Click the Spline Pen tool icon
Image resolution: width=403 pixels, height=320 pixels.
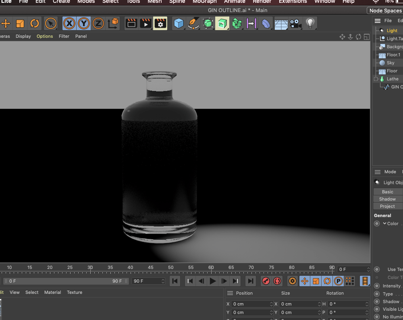tap(193, 24)
